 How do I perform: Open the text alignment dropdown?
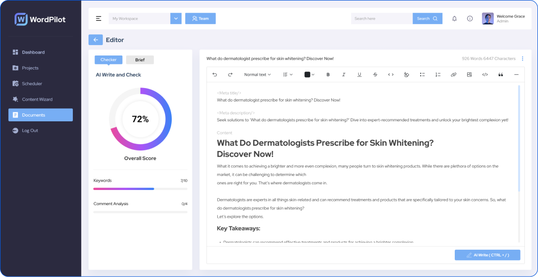coord(287,74)
